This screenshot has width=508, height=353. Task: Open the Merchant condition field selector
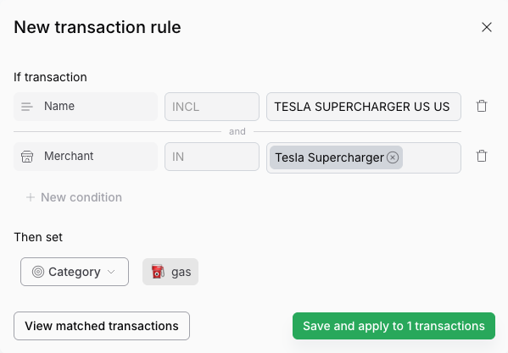86,157
